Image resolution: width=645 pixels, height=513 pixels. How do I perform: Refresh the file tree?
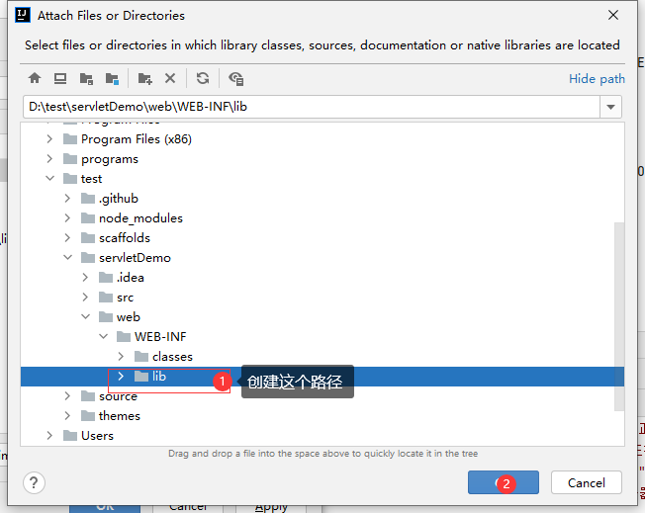203,78
